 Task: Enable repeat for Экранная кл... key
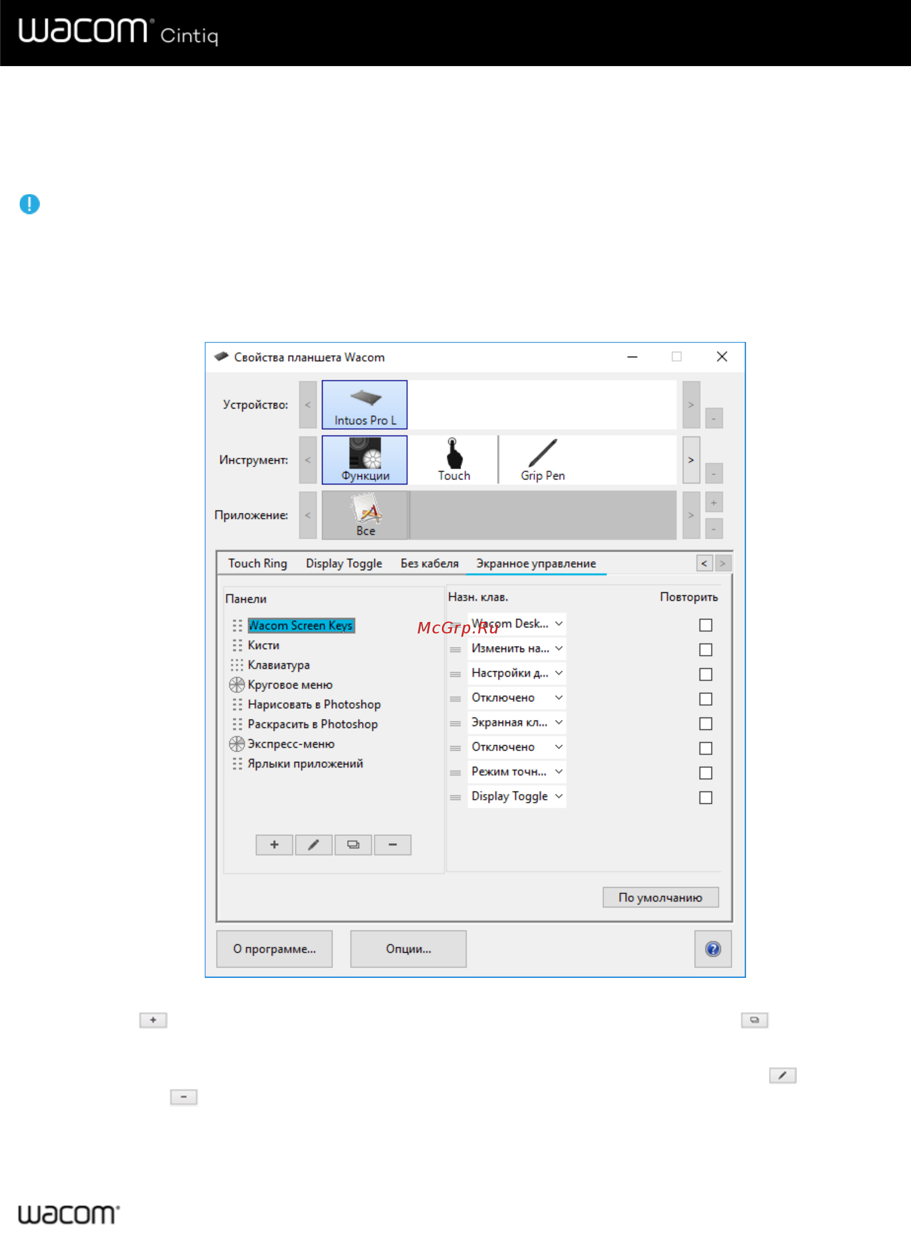[705, 723]
